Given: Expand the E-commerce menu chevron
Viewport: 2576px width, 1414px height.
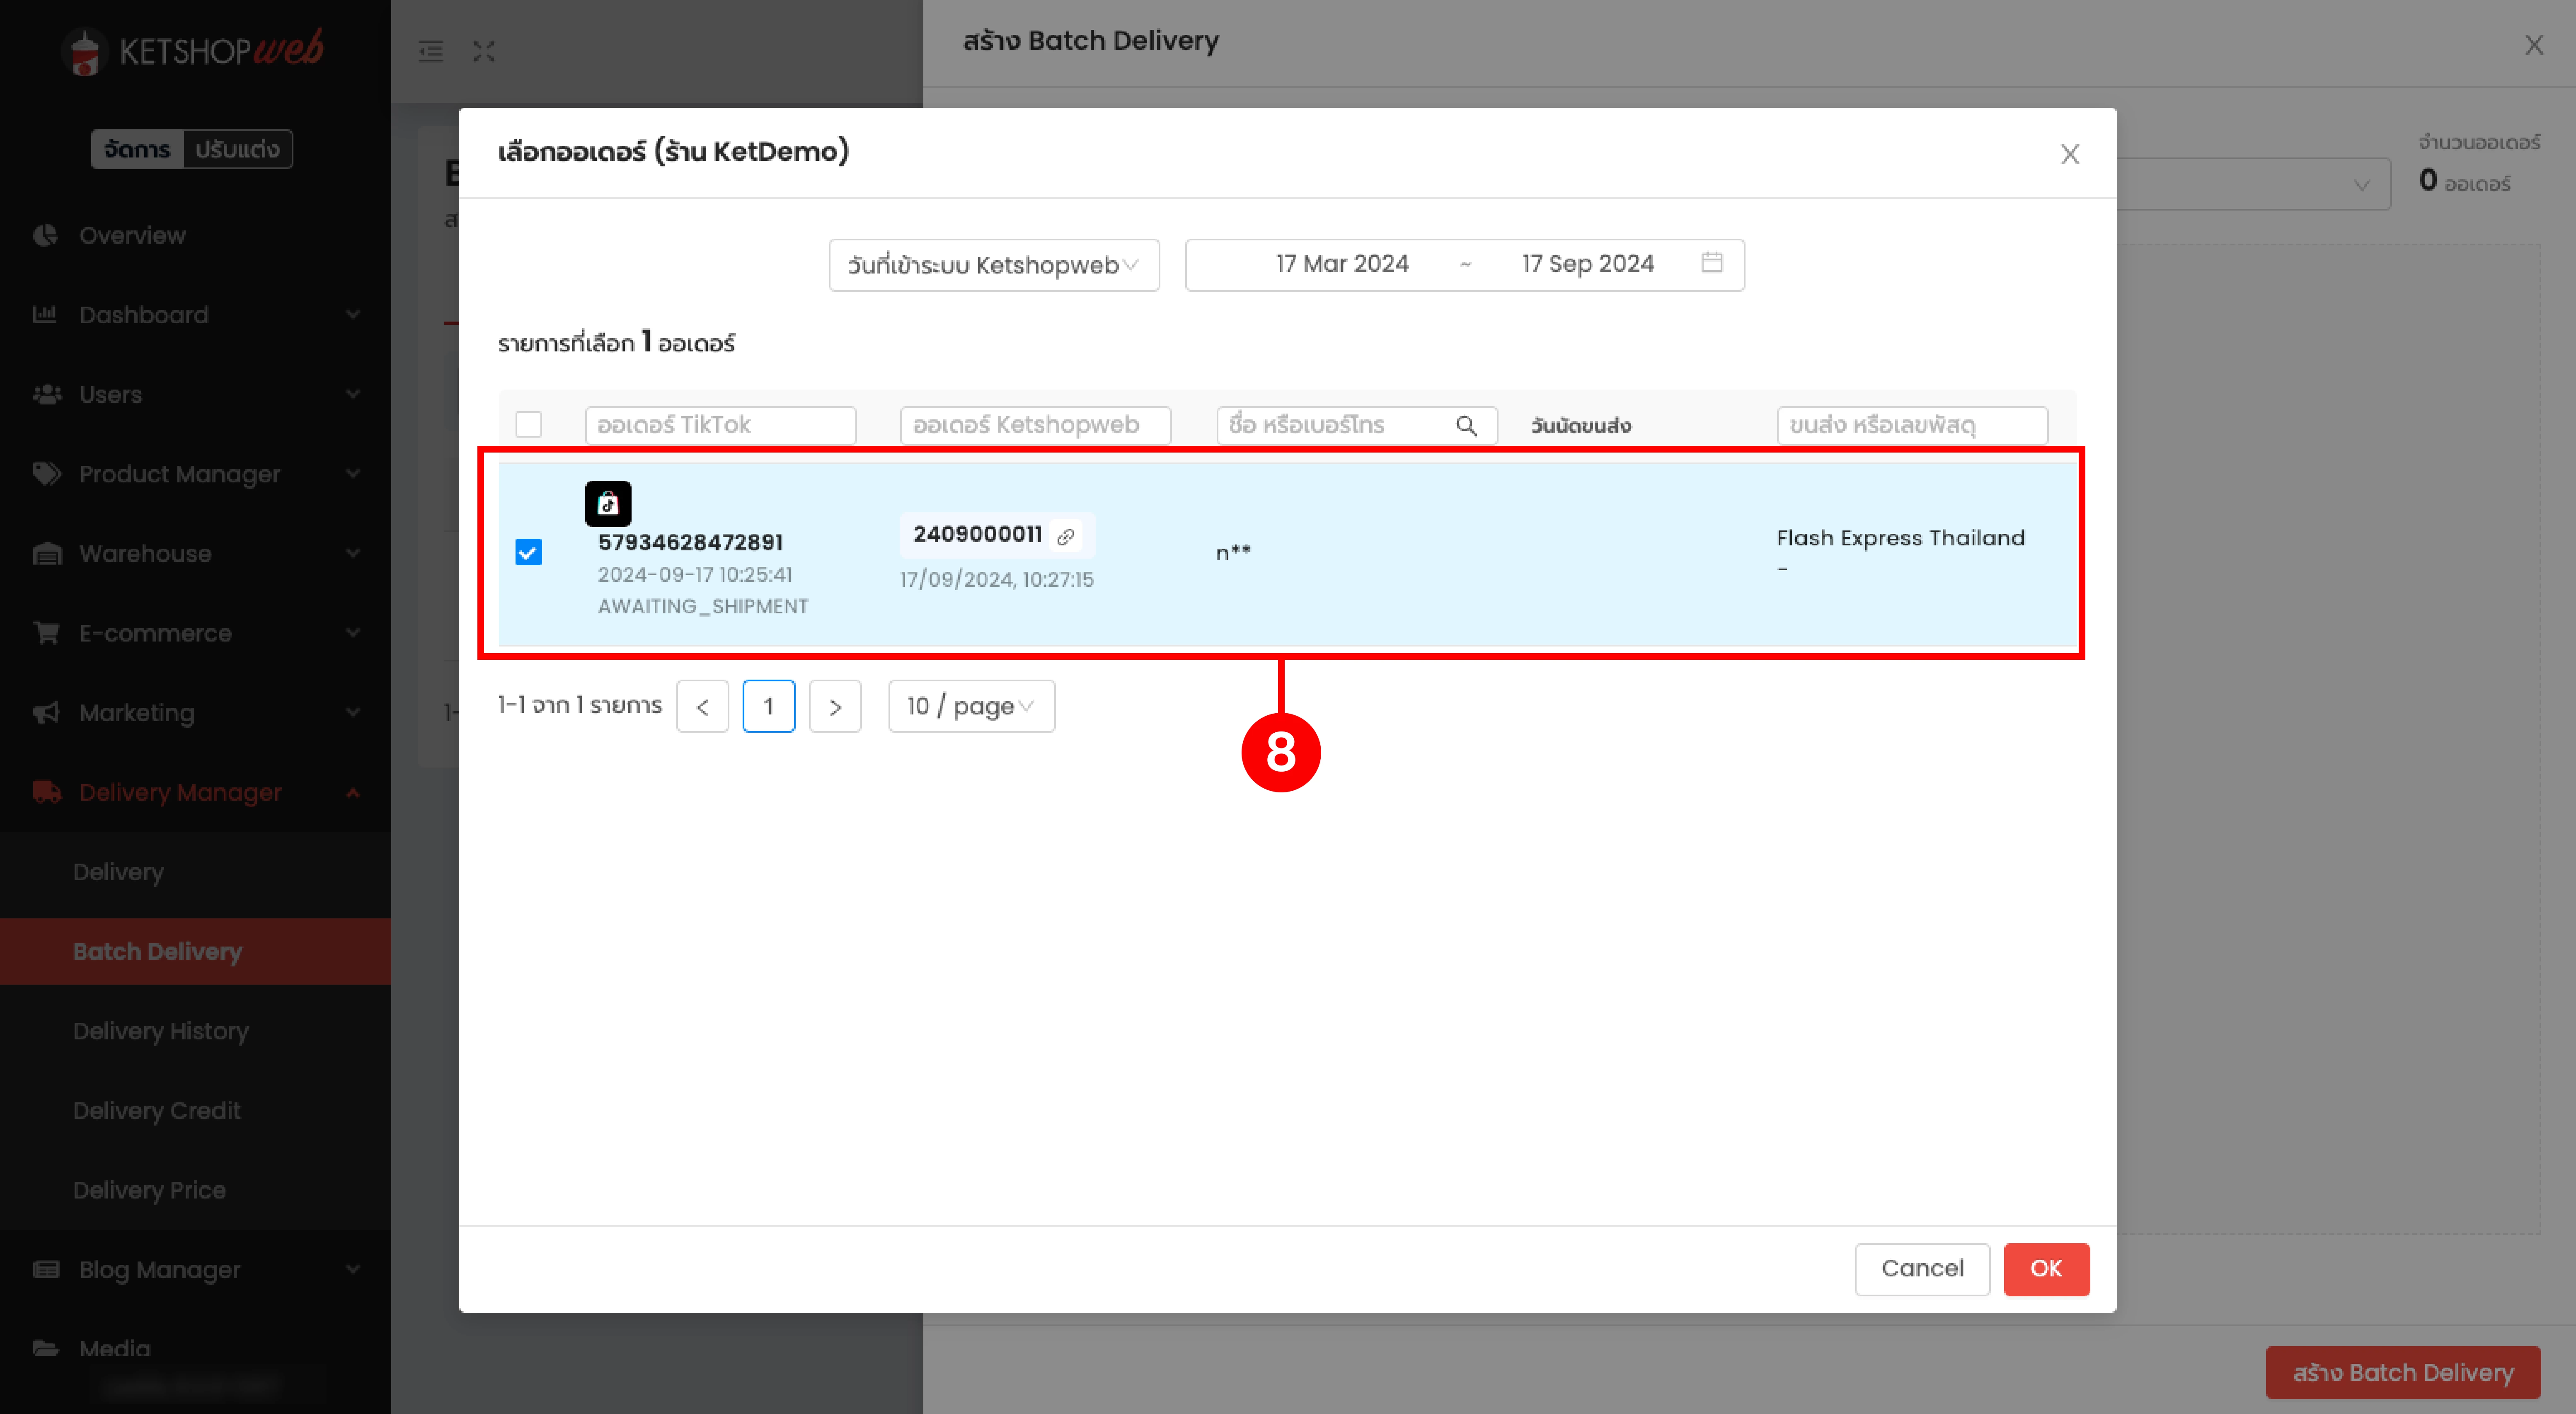Looking at the screenshot, I should (353, 633).
